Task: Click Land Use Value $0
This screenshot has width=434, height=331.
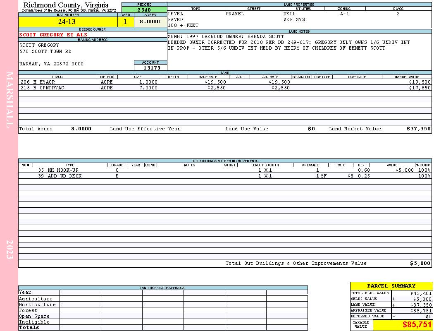Action: 311,129
